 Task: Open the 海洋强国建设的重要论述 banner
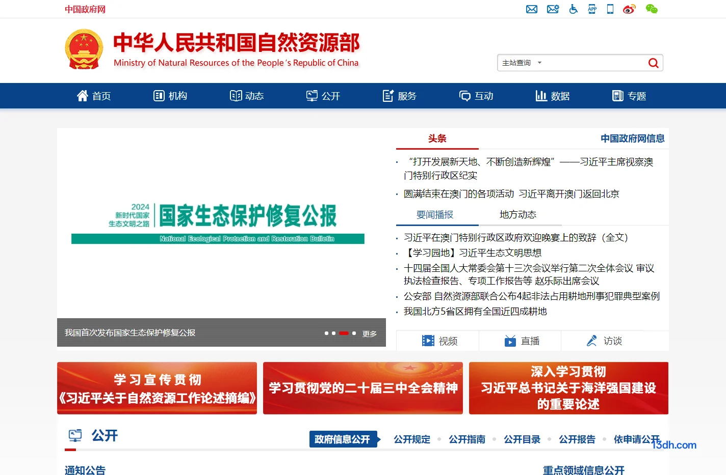pyautogui.click(x=568, y=388)
